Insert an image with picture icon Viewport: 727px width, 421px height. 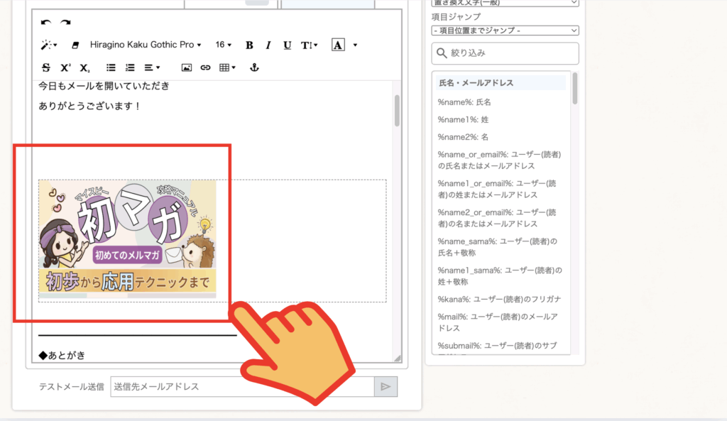click(187, 67)
